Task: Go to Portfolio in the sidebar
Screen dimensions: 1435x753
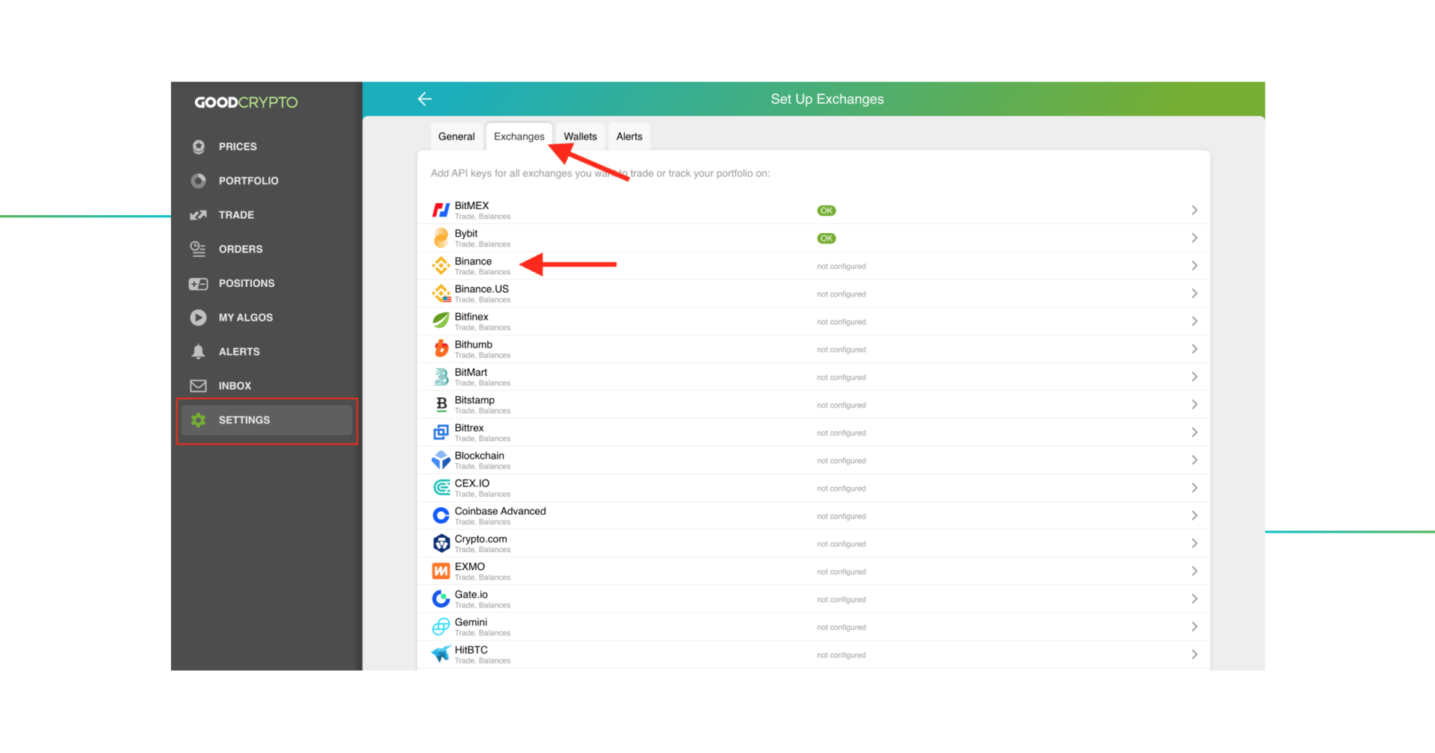Action: (248, 181)
